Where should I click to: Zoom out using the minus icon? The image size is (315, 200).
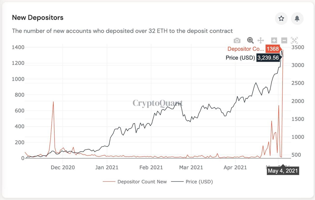284,40
